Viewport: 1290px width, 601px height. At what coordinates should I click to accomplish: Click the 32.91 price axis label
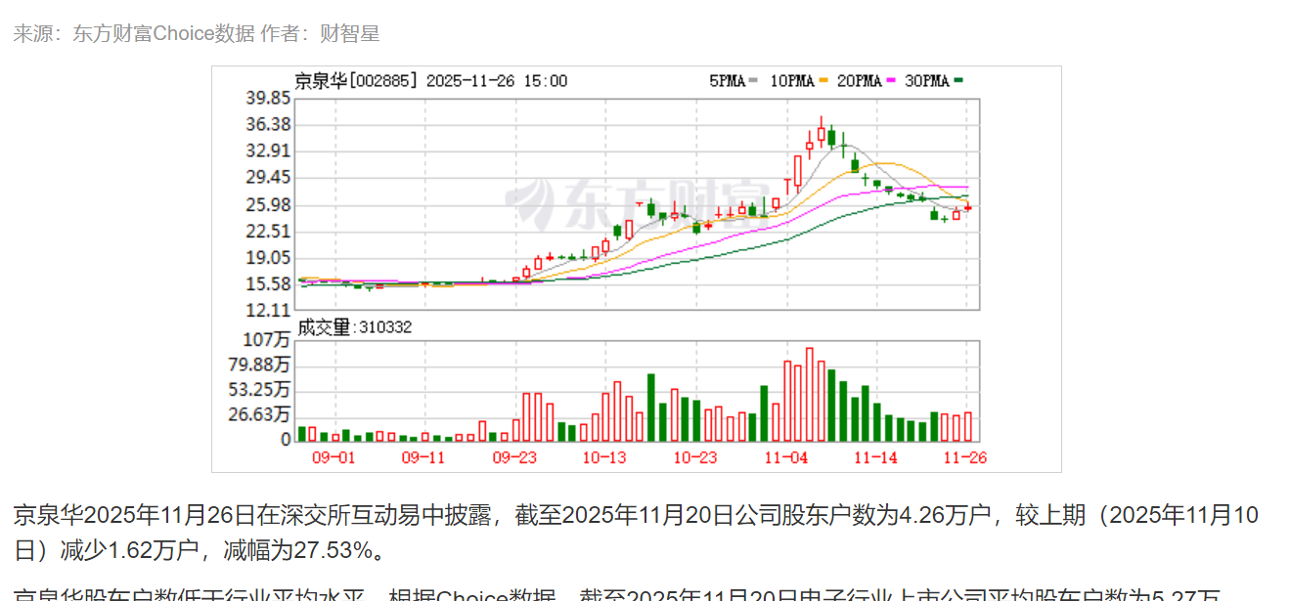point(268,150)
